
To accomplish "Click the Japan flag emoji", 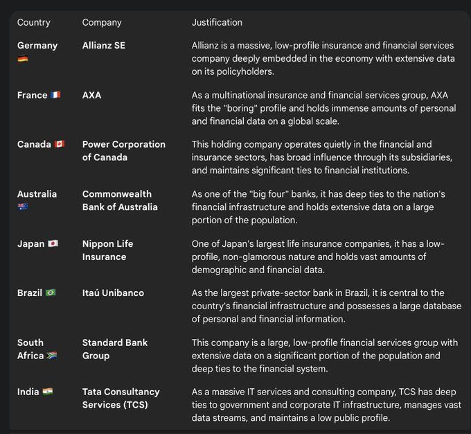I will [53, 244].
